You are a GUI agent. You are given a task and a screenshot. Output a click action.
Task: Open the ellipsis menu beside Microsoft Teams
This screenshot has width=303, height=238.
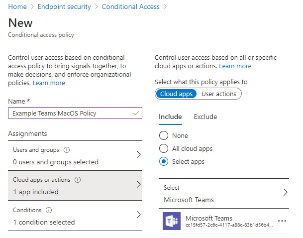point(282,221)
